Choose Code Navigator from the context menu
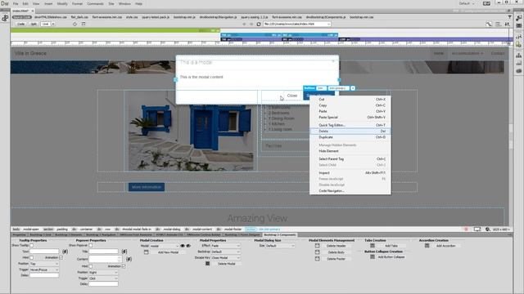Image resolution: width=524 pixels, height=294 pixels. click(x=350, y=191)
